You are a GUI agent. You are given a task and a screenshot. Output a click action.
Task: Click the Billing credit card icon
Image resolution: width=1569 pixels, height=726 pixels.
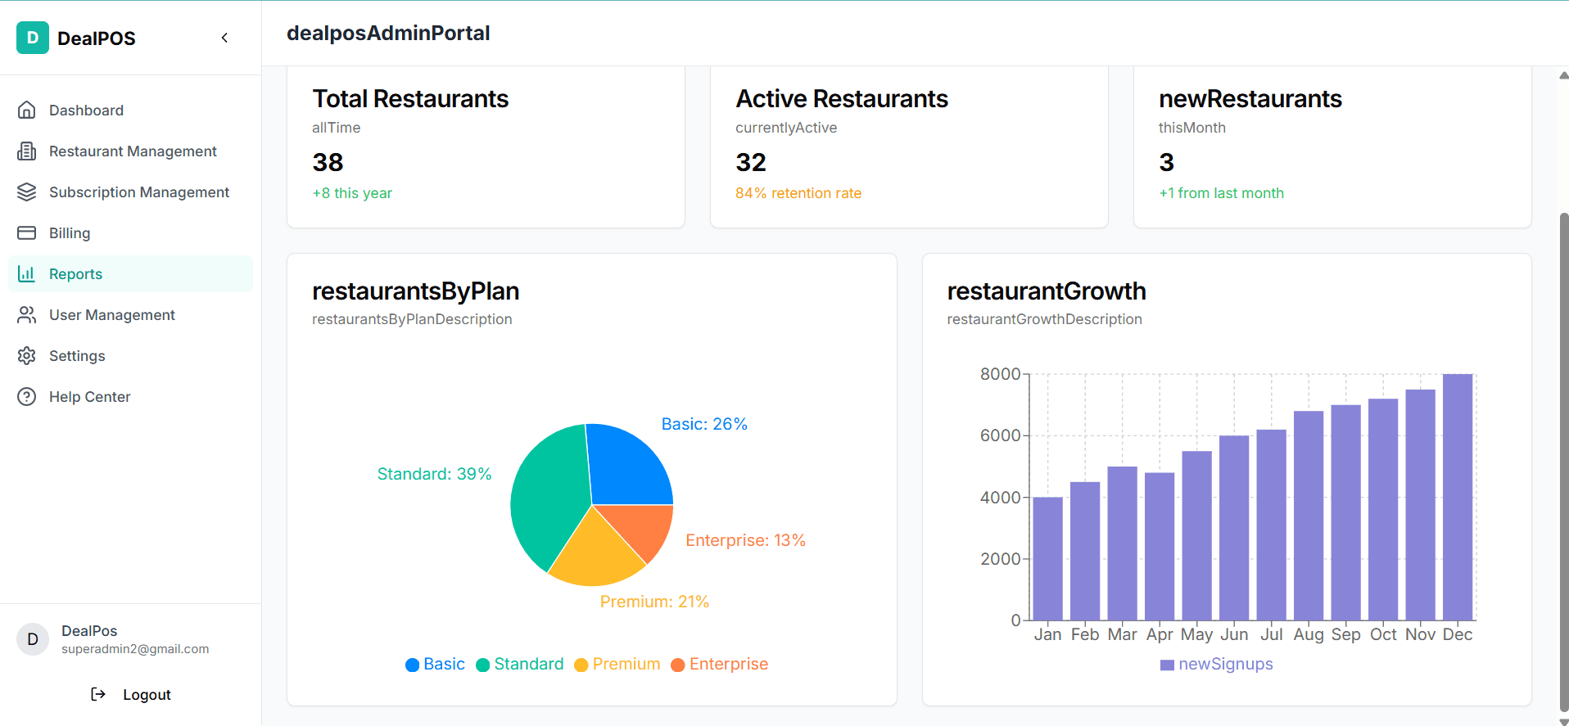coord(27,232)
